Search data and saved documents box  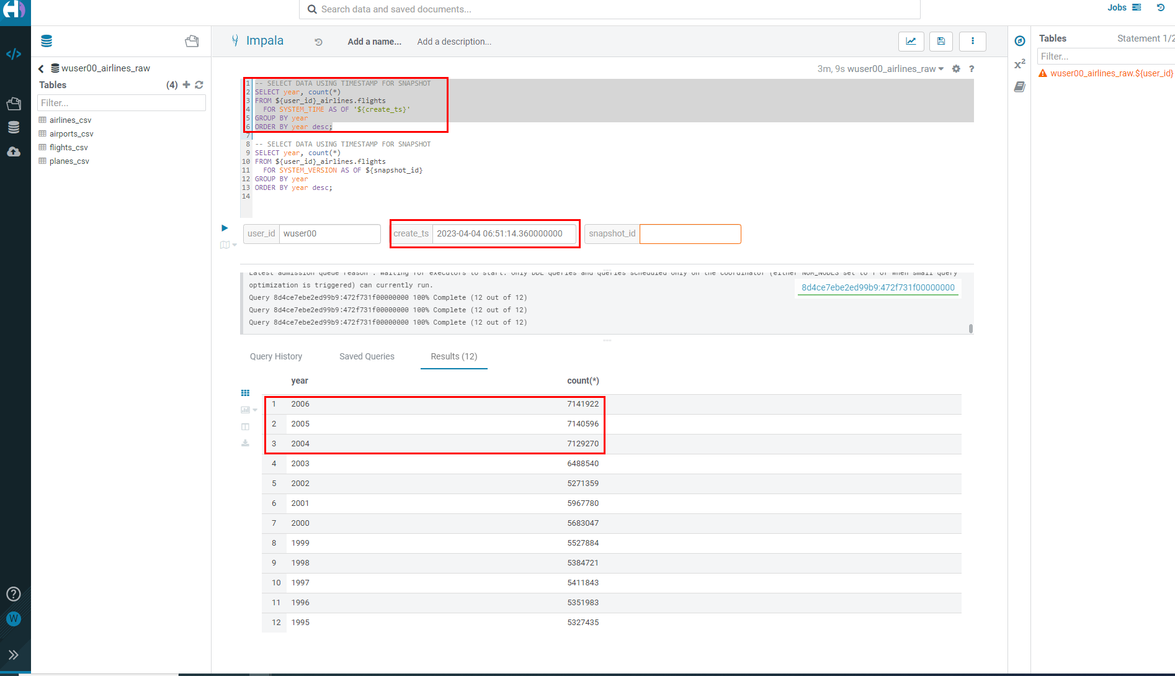609,9
